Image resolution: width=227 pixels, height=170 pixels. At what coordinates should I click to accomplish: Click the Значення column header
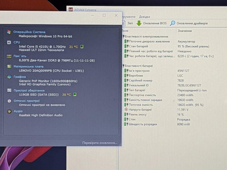click(185, 31)
